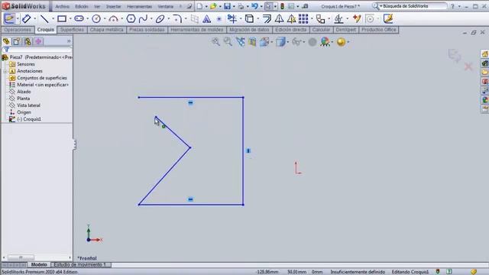Click the Section View icon
The width and height of the screenshot is (489, 275).
coord(253,42)
